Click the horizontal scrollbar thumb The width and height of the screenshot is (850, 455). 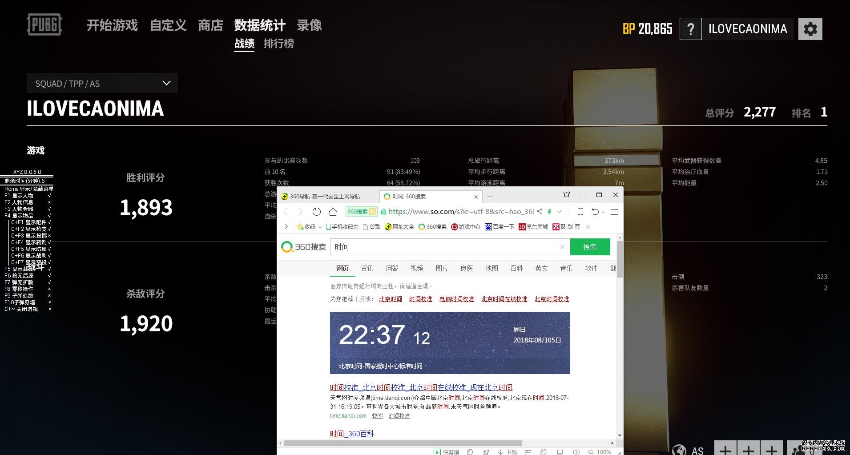[x=403, y=443]
